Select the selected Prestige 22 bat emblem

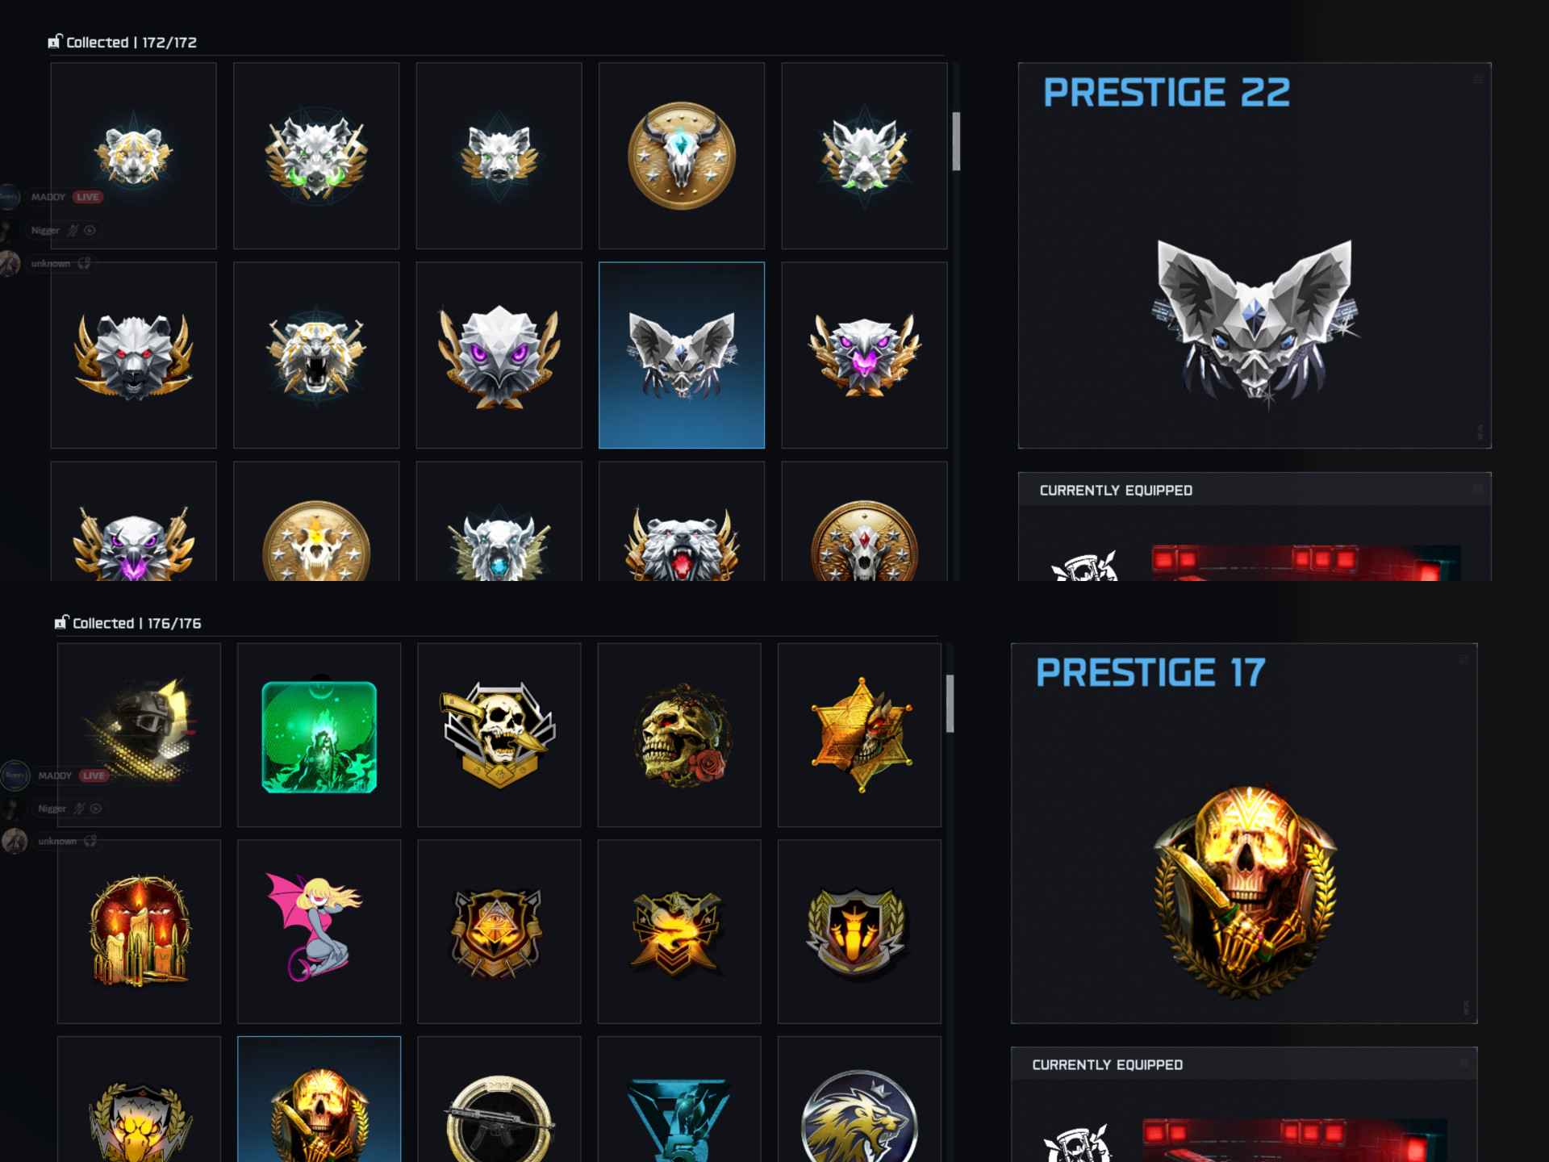click(681, 355)
